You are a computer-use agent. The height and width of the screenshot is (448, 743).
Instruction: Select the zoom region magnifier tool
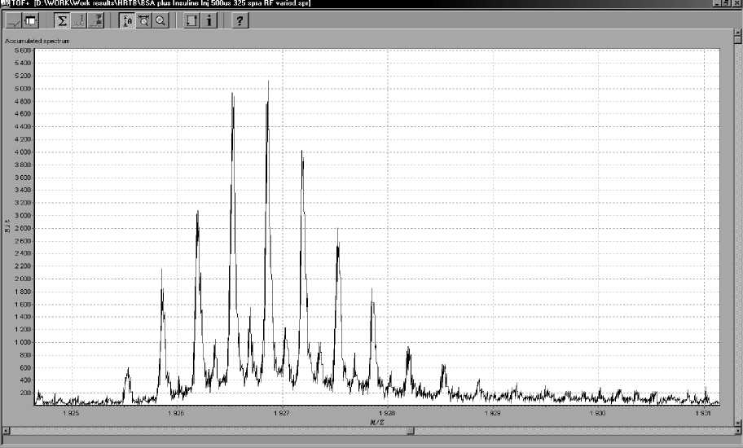coord(144,20)
